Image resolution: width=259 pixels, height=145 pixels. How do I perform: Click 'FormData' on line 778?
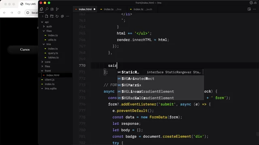click(x=158, y=117)
